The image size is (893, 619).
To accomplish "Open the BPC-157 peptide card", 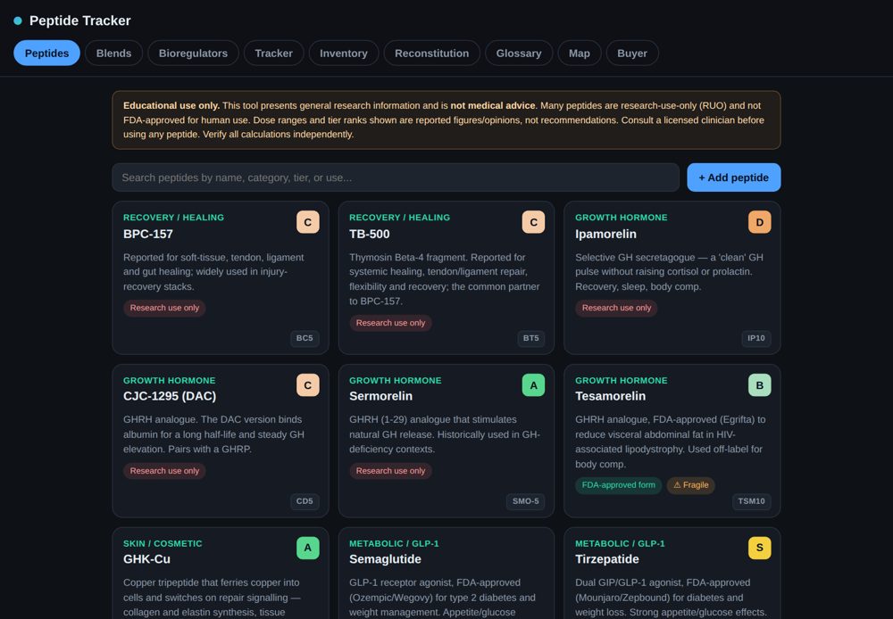I will point(221,277).
